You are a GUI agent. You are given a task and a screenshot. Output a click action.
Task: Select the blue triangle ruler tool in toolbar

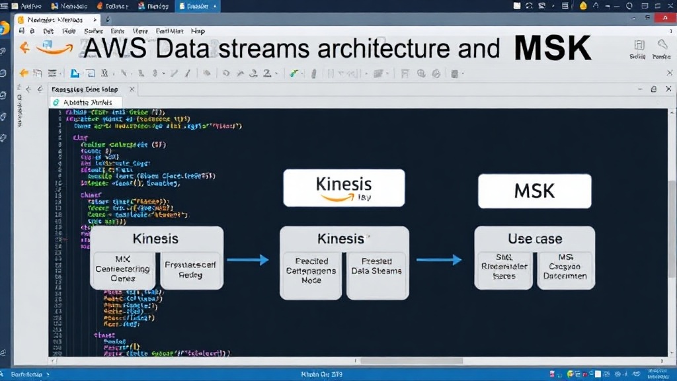pos(75,73)
